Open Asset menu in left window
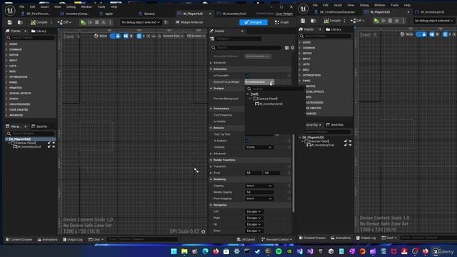This screenshot has height=257, width=457. click(x=44, y=6)
